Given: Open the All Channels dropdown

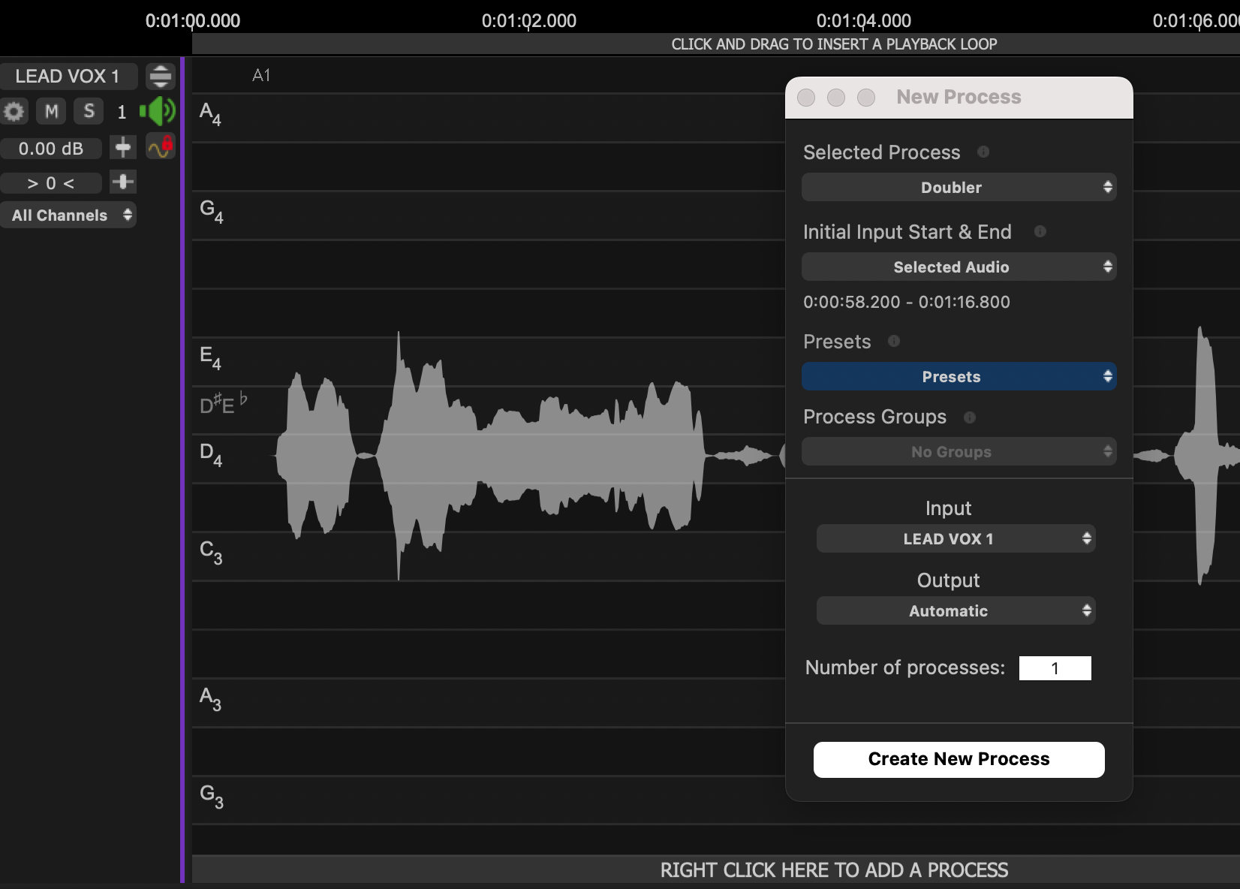Looking at the screenshot, I should point(68,215).
